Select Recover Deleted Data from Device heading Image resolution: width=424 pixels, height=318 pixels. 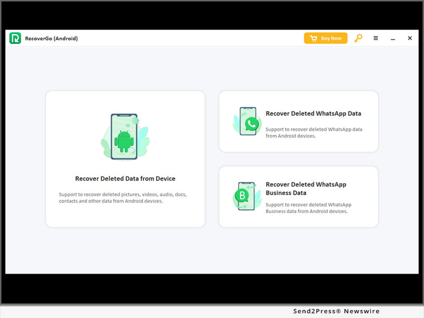click(x=125, y=179)
